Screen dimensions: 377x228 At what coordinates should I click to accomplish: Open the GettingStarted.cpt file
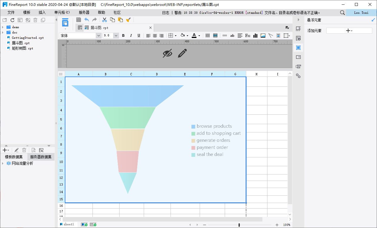point(28,38)
